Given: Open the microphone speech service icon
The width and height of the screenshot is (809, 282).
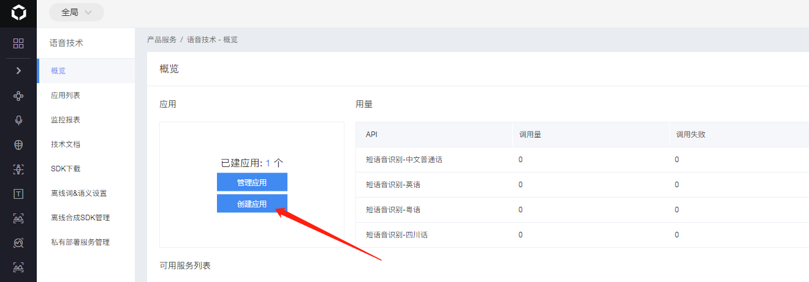Looking at the screenshot, I should (x=18, y=120).
